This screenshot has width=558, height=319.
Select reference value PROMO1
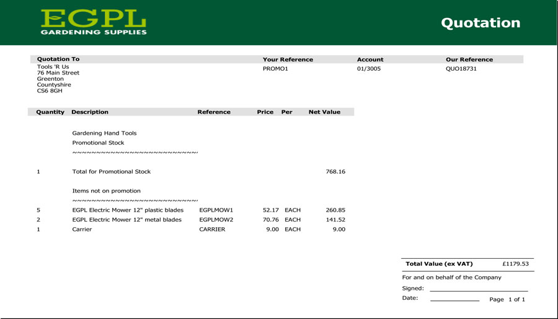(x=275, y=69)
